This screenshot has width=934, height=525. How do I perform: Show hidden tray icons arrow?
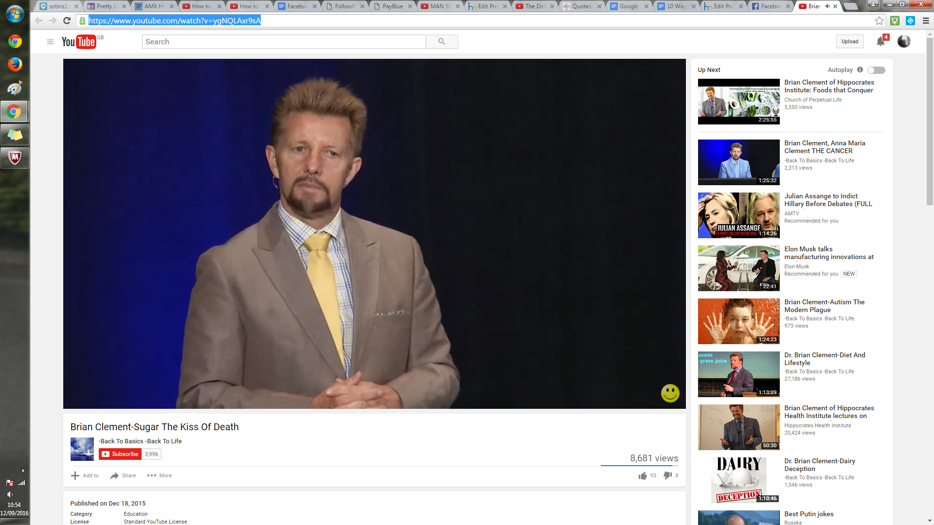pyautogui.click(x=23, y=471)
